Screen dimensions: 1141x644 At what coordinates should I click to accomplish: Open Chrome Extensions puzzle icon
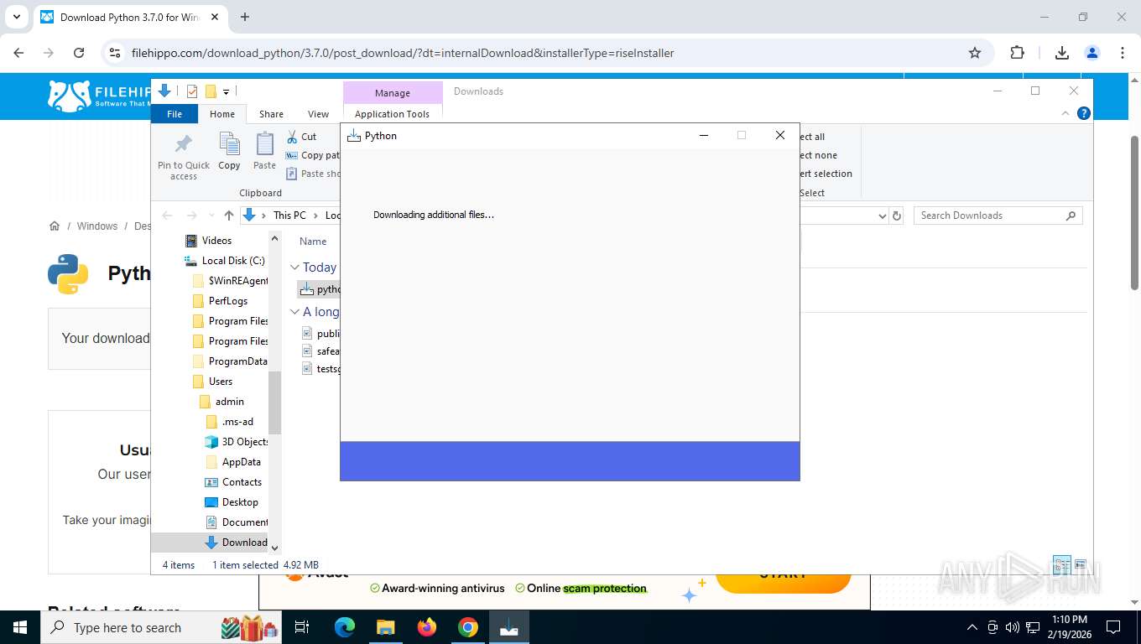tap(1017, 53)
